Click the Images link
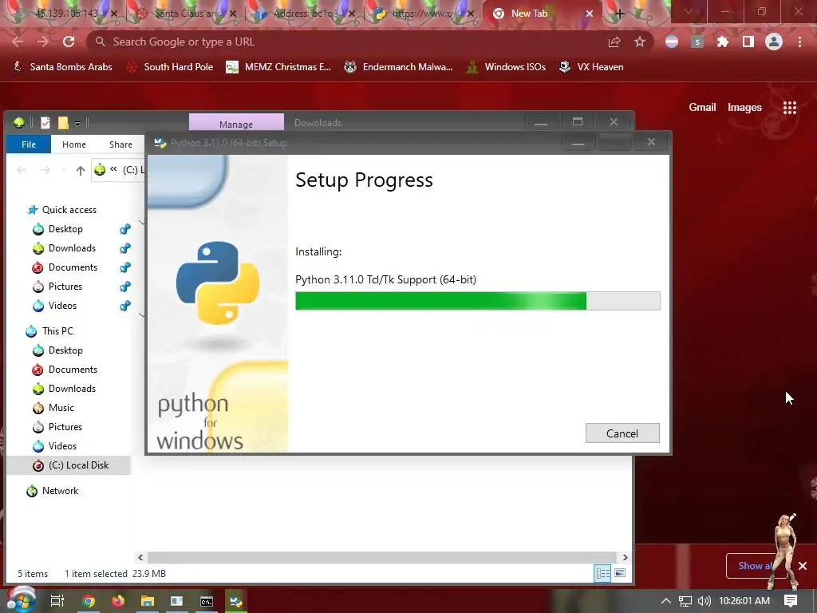The height and width of the screenshot is (613, 817). pyautogui.click(x=744, y=108)
